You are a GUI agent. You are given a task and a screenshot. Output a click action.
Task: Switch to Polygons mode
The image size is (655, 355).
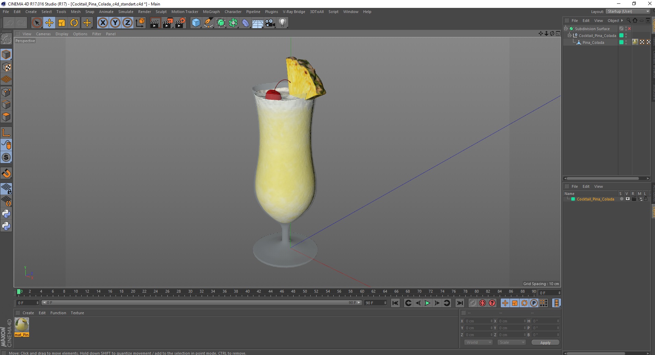(x=6, y=117)
